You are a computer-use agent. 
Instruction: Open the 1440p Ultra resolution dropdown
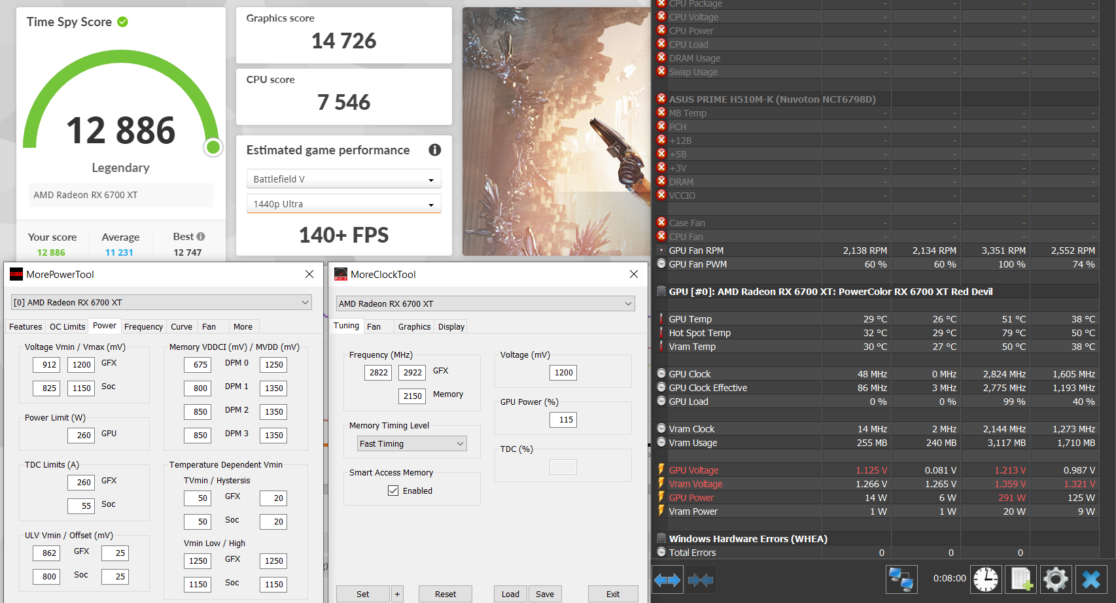tap(344, 204)
